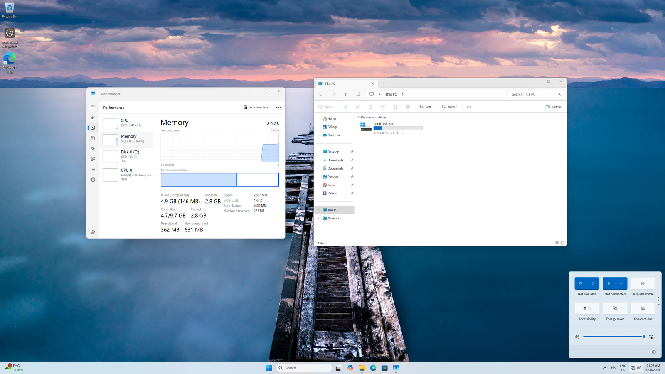665x374 pixels.
Task: Toggle Airplane mode quick setting
Action: [x=643, y=283]
